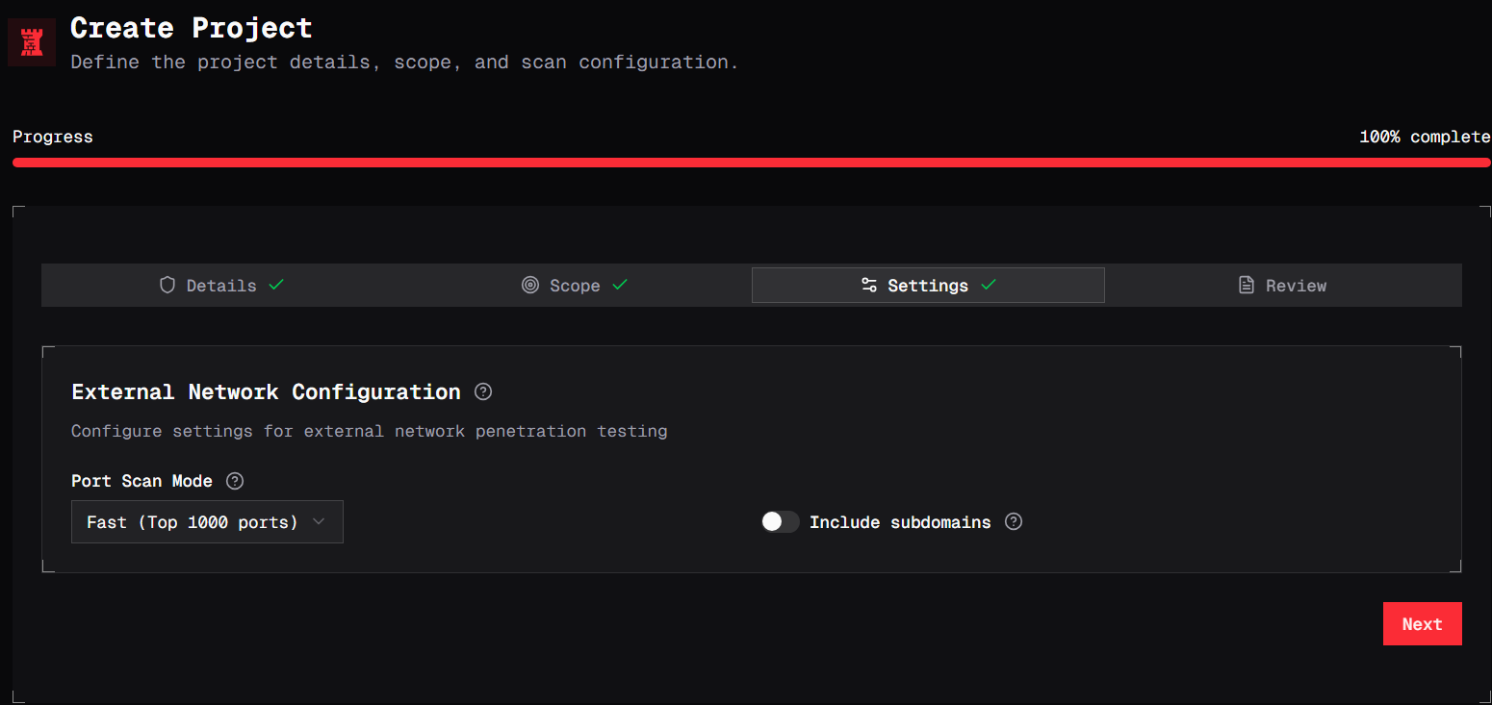Click the chevron arrow in Fast dropdown

(320, 522)
